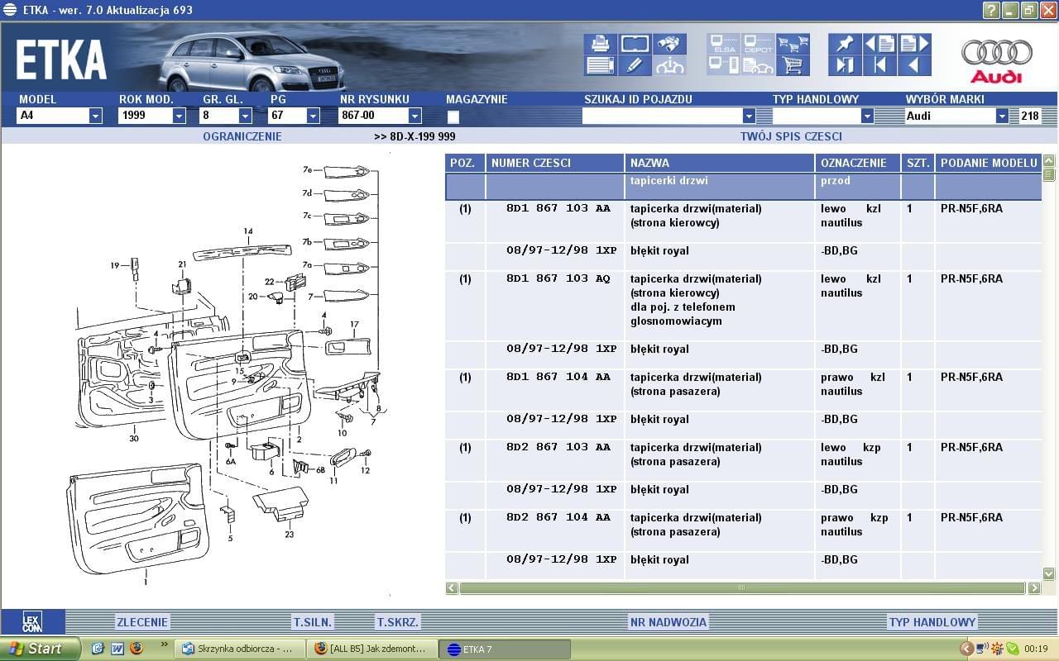This screenshot has width=1059, height=661.
Task: Click the POZ. column header
Action: coord(465,163)
